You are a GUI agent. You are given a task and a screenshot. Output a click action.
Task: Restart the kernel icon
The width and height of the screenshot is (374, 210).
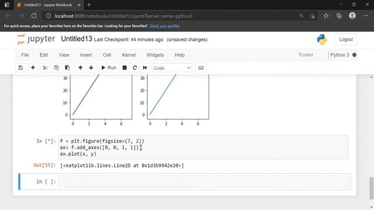click(x=134, y=68)
